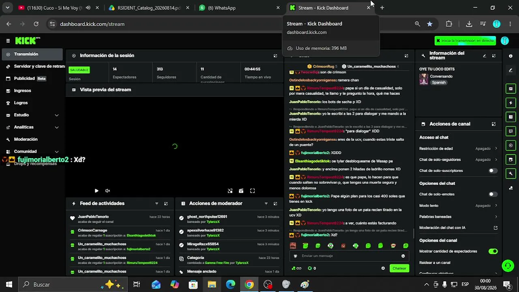The height and width of the screenshot is (292, 519).
Task: Toggle Chat de solo-emotes switch
Action: pos(493,194)
